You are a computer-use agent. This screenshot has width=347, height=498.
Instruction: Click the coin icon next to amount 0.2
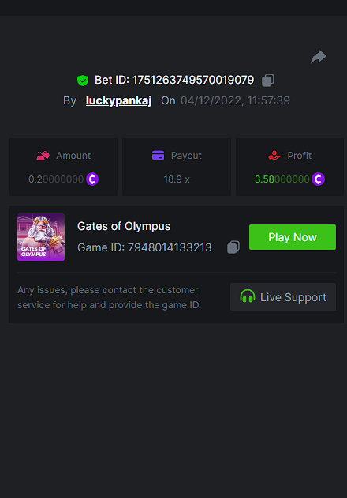tap(92, 179)
